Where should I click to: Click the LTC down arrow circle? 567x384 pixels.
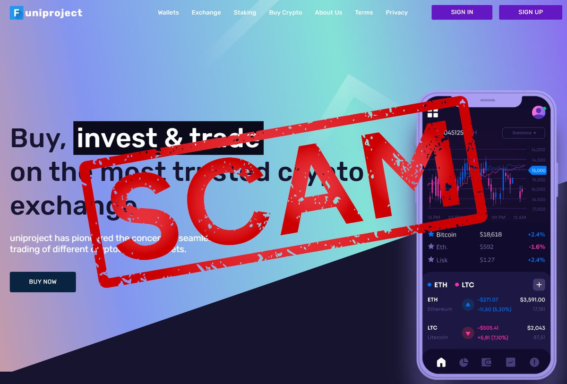click(x=468, y=333)
